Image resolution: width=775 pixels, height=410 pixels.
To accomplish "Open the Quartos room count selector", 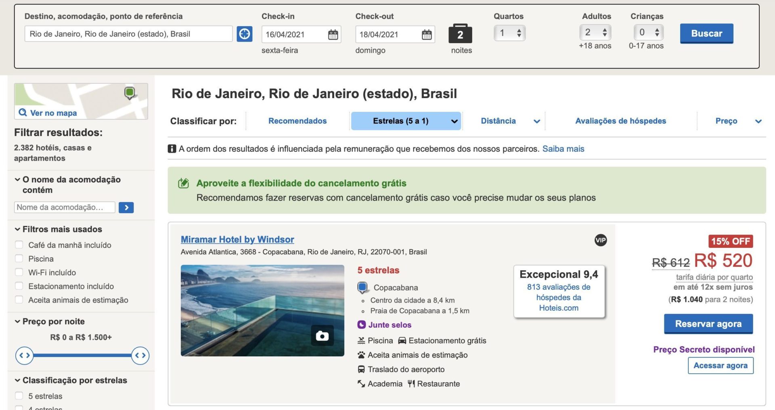I will click(x=509, y=33).
